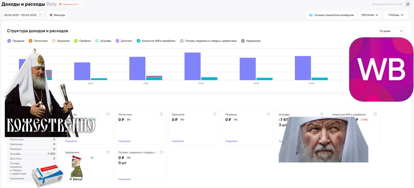
Task: Toggle the Продажи legend checkbox
Action: (x=9, y=41)
